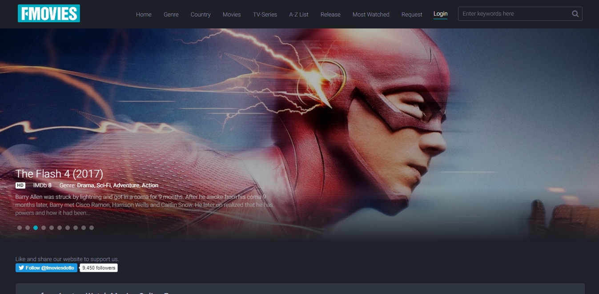599x294 pixels.
Task: Follow @fmoviesdotto on Twitter
Action: tap(47, 268)
